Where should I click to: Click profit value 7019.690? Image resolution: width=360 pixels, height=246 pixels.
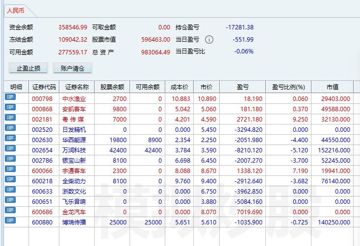250,212
